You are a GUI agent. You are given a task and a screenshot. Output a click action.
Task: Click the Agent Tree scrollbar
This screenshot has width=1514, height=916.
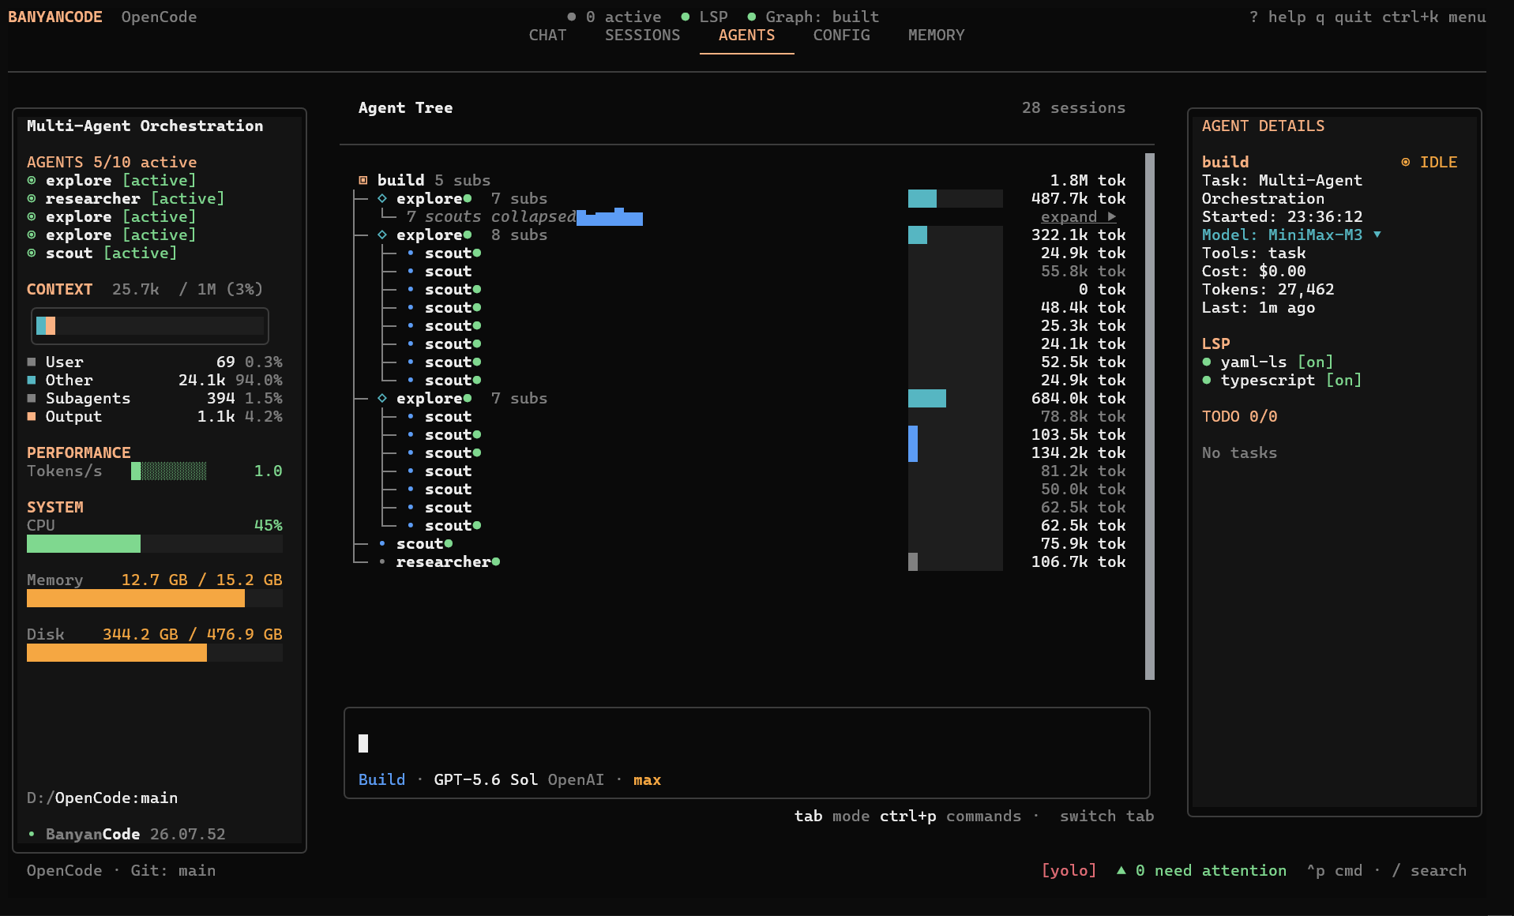1150,416
